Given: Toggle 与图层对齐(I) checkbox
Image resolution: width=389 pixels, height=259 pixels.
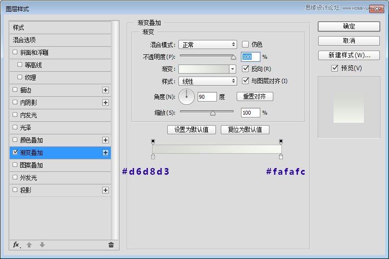Looking at the screenshot, I should pos(245,81).
